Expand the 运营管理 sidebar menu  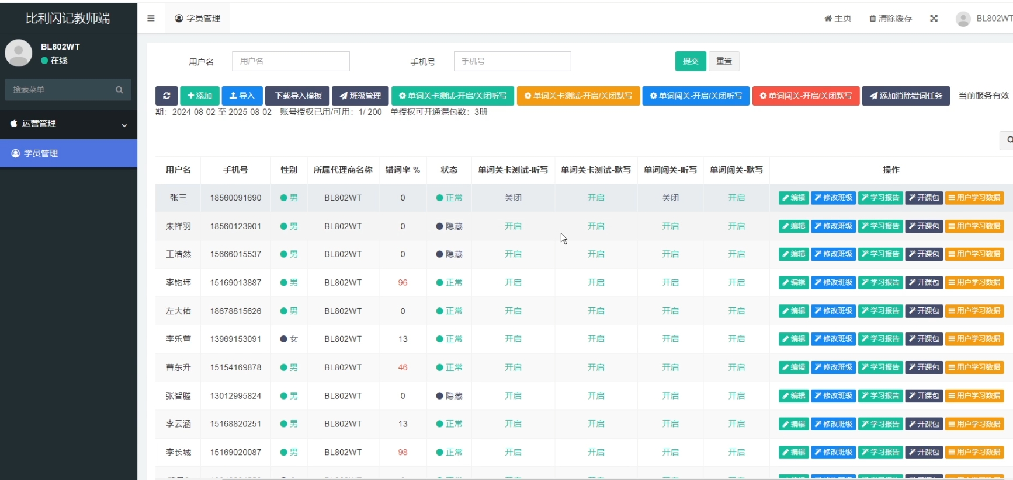(68, 124)
